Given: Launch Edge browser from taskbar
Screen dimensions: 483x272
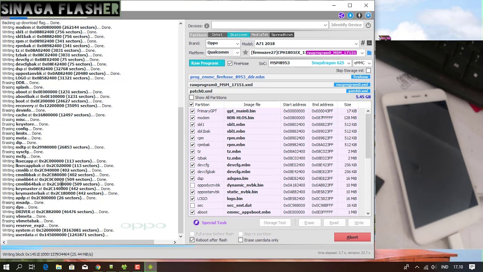Looking at the screenshot, I should point(46,267).
